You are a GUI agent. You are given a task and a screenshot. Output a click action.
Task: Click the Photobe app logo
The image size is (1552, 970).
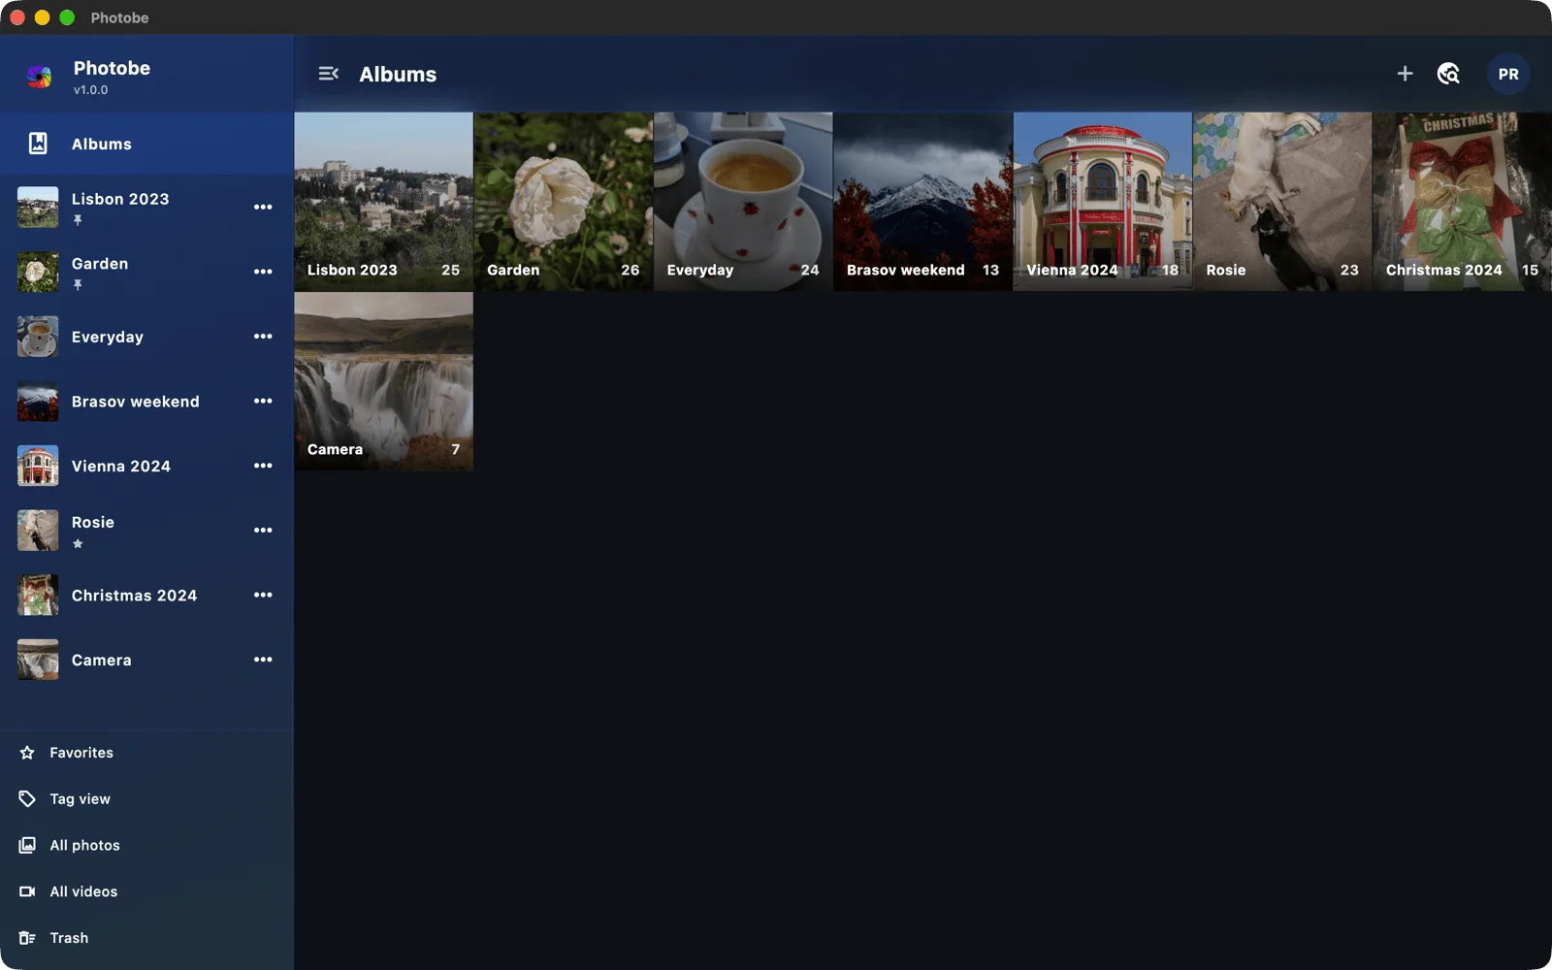pyautogui.click(x=40, y=77)
